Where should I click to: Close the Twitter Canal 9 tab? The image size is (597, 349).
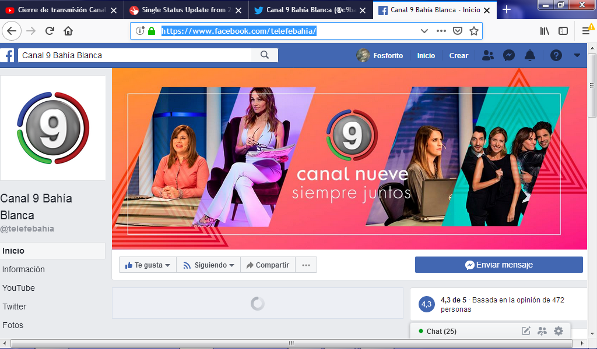363,10
